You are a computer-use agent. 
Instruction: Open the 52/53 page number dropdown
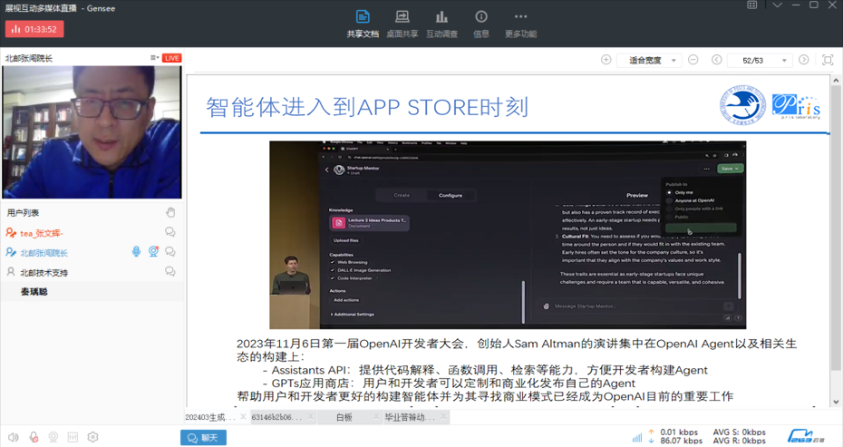point(760,60)
